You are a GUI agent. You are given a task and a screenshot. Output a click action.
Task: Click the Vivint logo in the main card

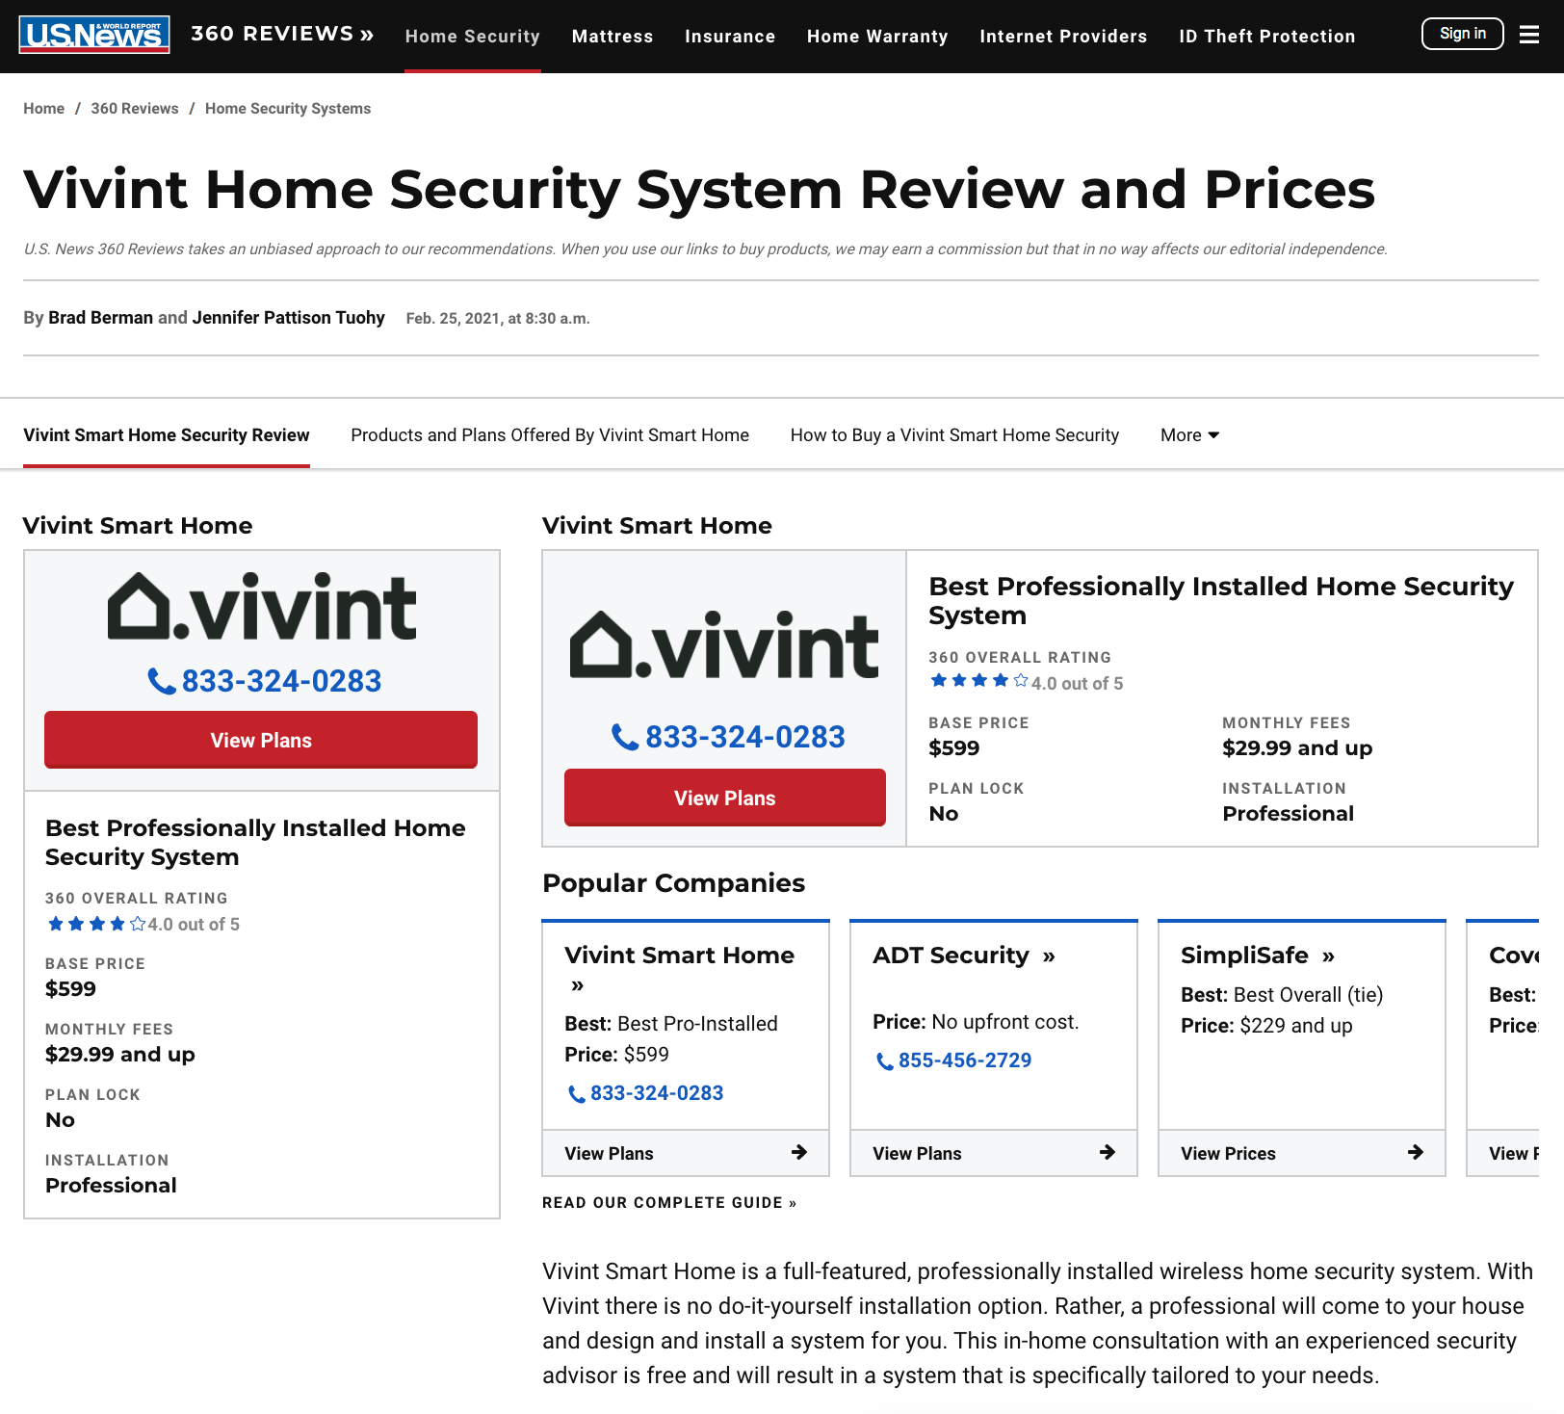(x=724, y=644)
